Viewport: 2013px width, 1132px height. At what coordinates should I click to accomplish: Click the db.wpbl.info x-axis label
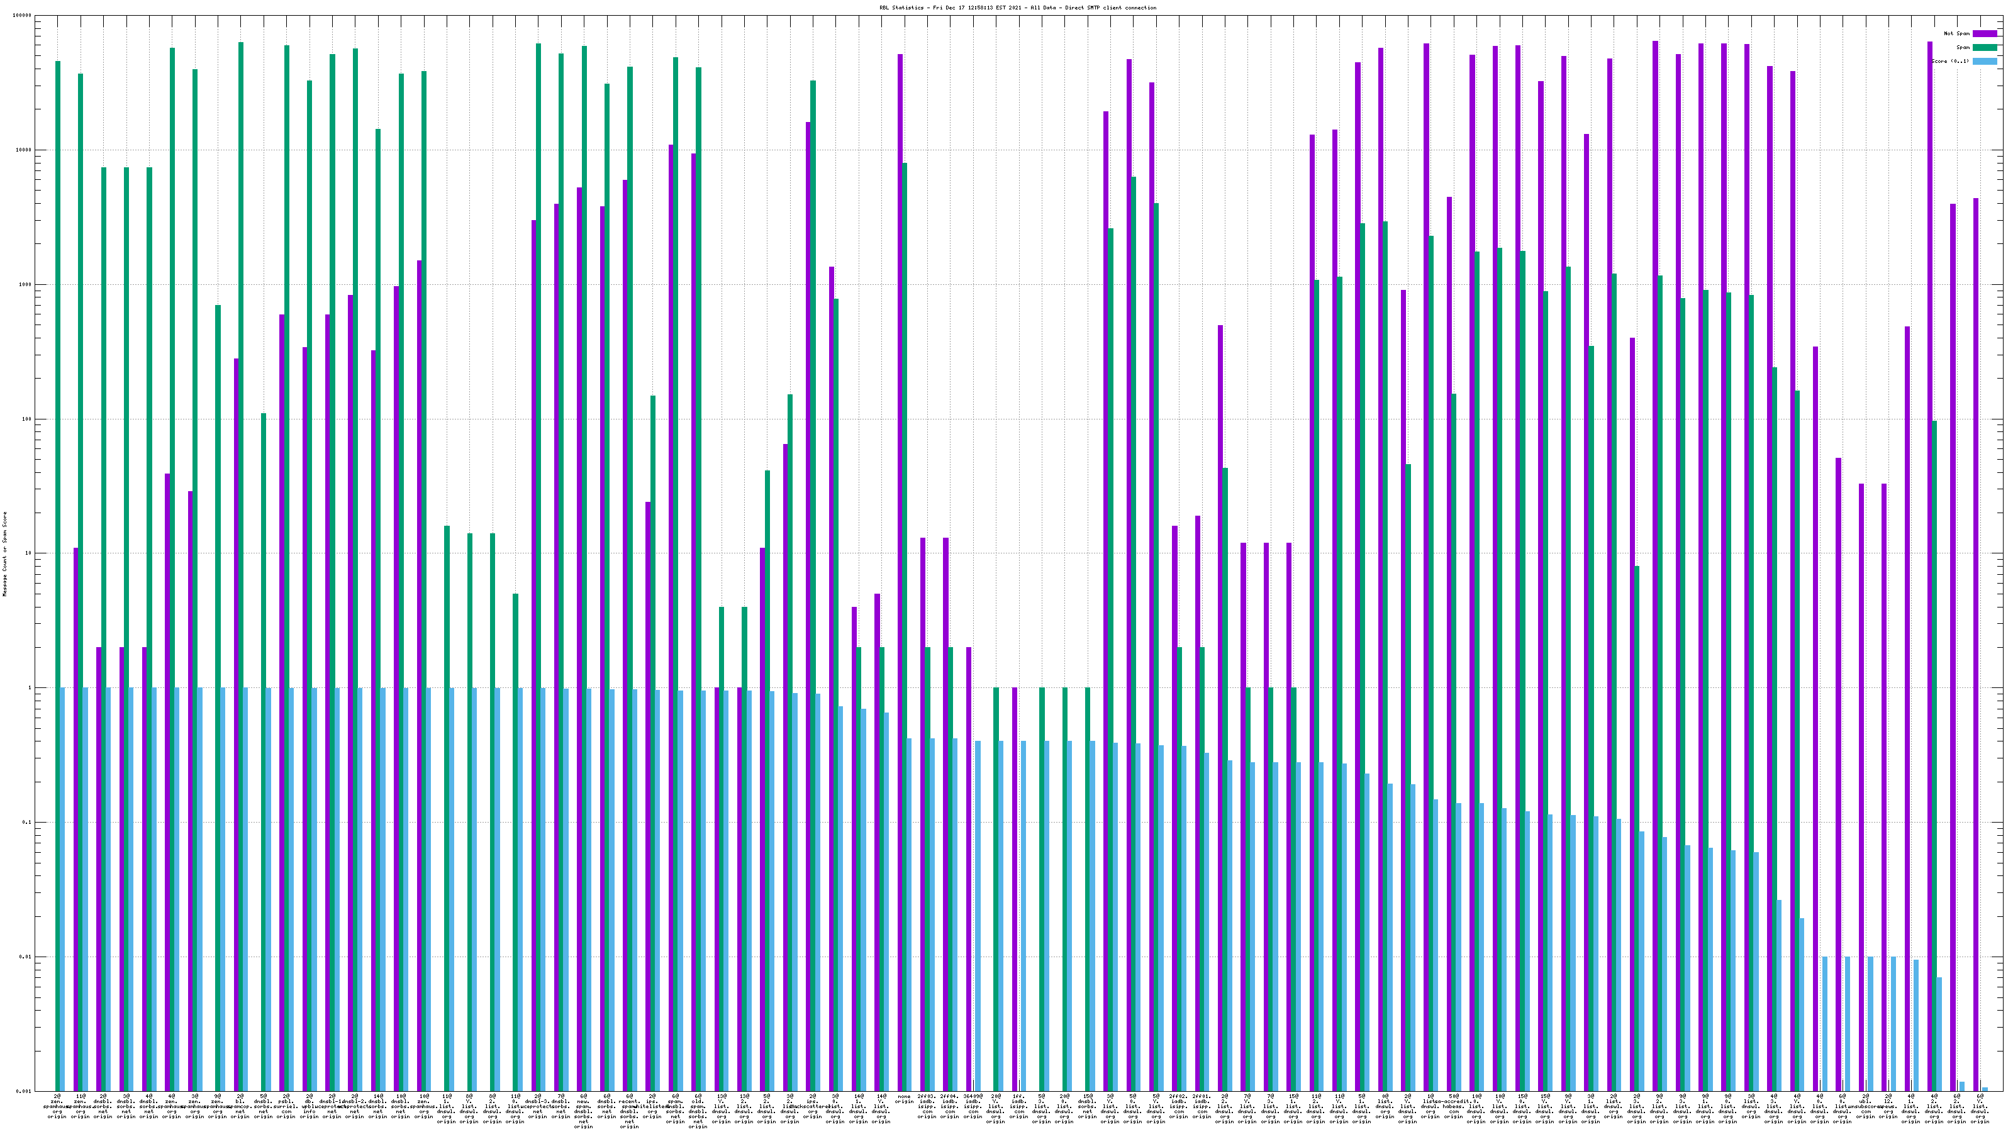309,1106
